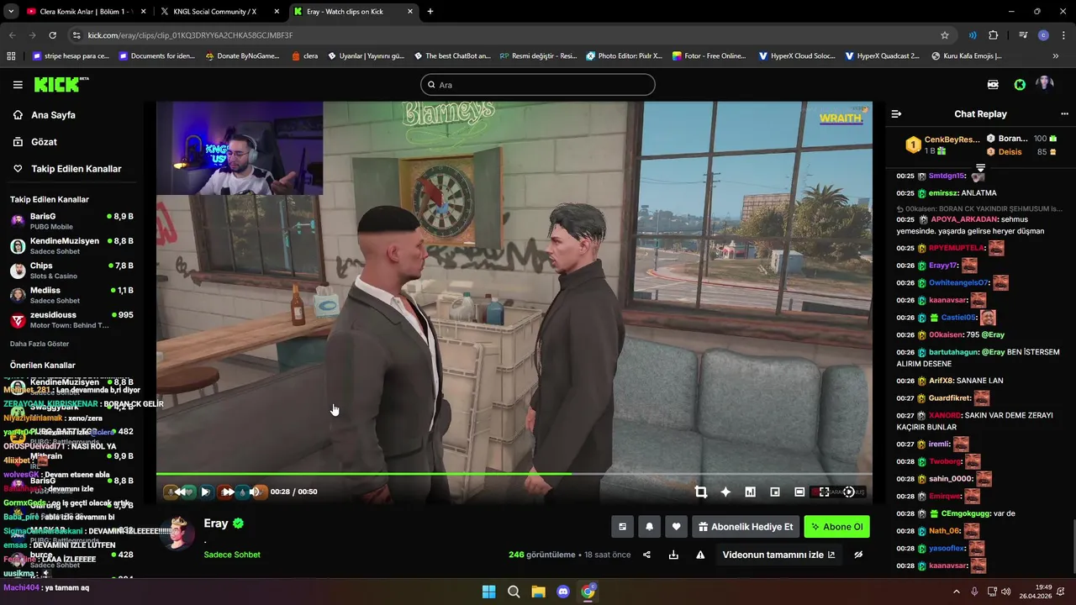The height and width of the screenshot is (605, 1076).
Task: Click Videonun tamamını izle
Action: point(778,555)
